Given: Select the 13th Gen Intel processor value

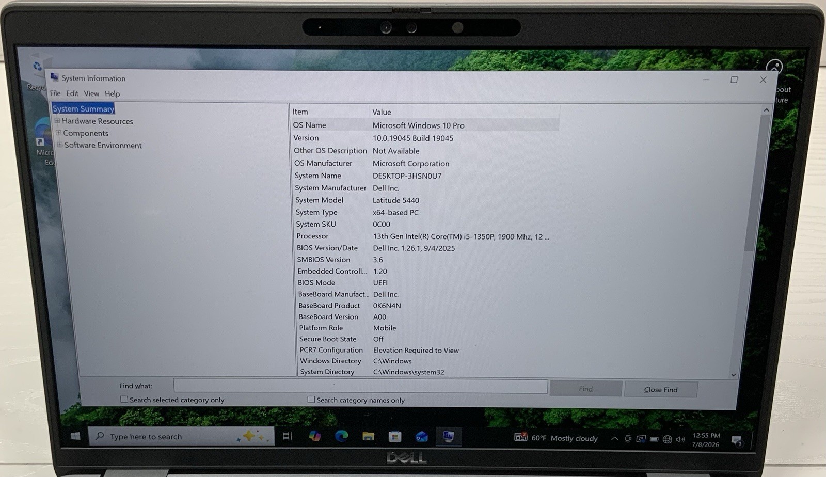Looking at the screenshot, I should point(461,236).
